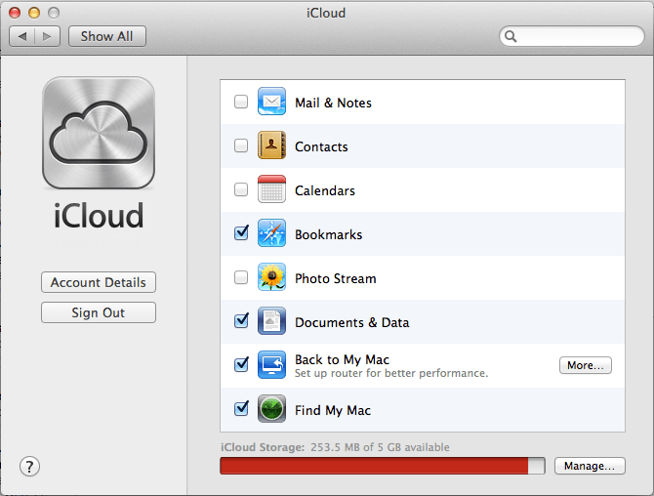Click into the search field
Viewport: 654px width, 496px height.
coord(572,37)
